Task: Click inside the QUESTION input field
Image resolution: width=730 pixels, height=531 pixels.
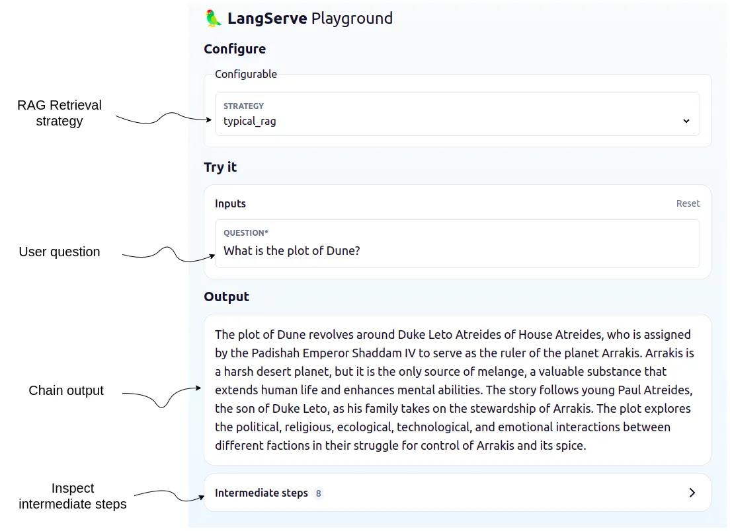Action: click(x=456, y=251)
